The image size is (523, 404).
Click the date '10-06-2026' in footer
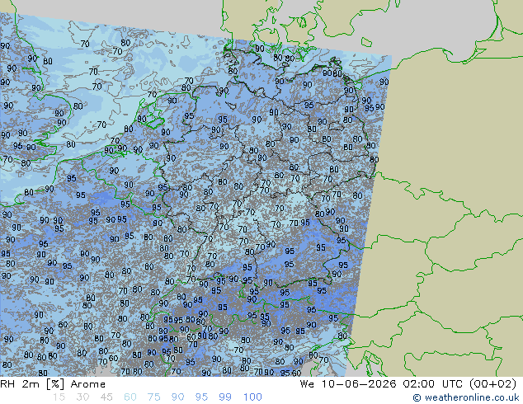[x=359, y=384]
